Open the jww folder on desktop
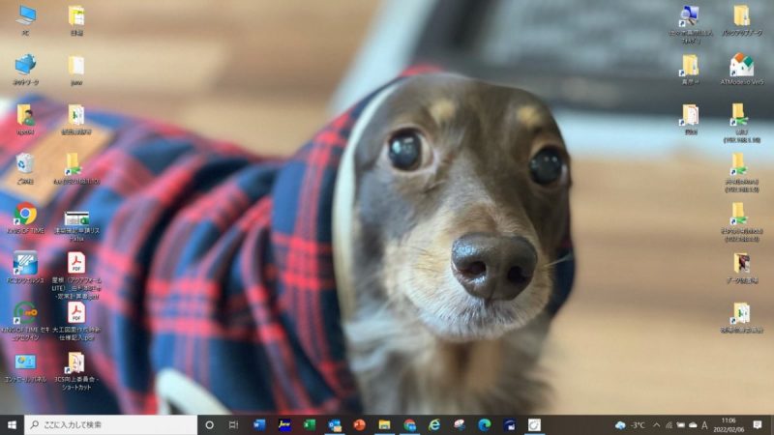The image size is (774, 435). click(76, 69)
